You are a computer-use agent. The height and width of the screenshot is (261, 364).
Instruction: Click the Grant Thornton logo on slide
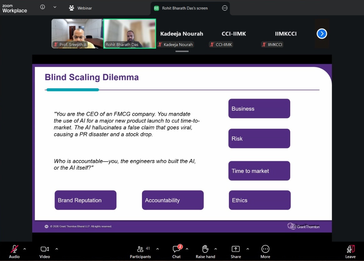(304, 226)
